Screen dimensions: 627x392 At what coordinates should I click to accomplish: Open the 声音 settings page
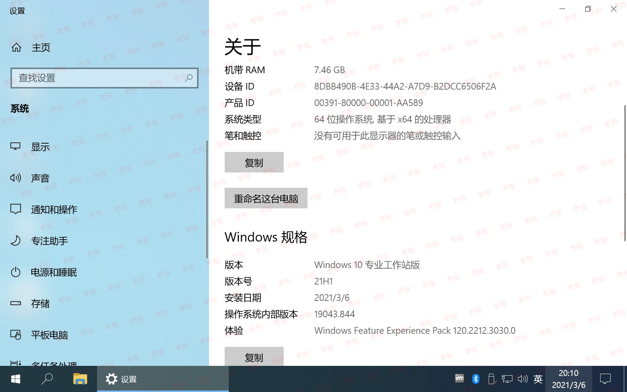pyautogui.click(x=40, y=178)
